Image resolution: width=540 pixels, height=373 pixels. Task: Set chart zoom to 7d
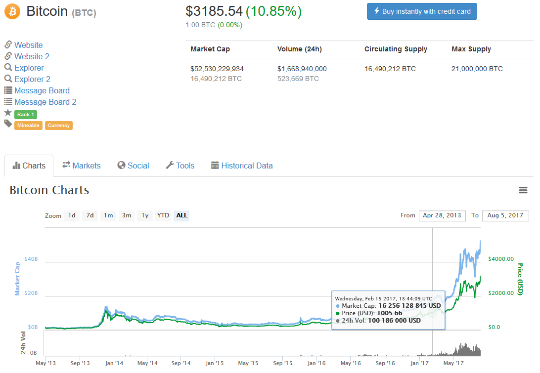[x=90, y=215]
